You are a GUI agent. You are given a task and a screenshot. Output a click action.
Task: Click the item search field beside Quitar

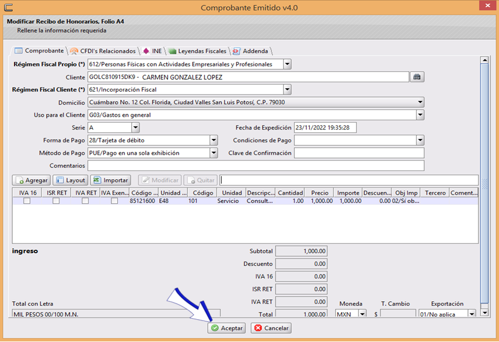[349, 180]
